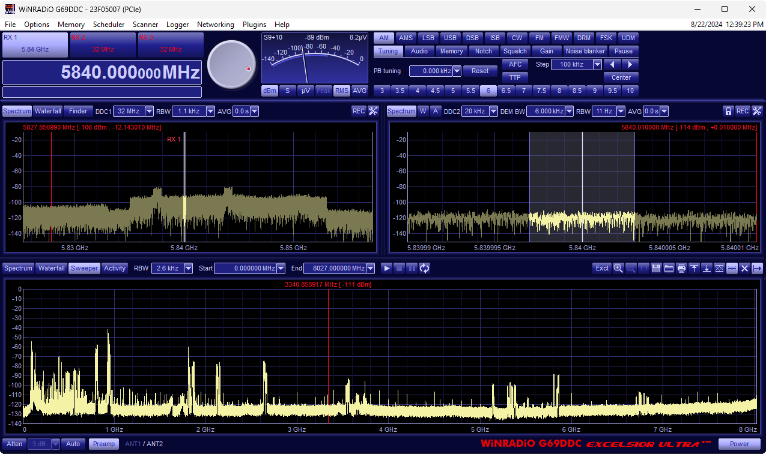Start the sweeper with the play button
766x454 pixels.
tap(387, 268)
